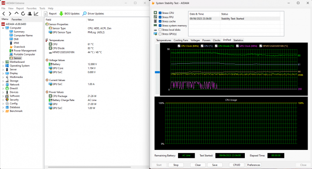This screenshot has width=312, height=169.
Task: Go forward using the right arrow toolbar icon
Action: pyautogui.click(x=10, y=13)
